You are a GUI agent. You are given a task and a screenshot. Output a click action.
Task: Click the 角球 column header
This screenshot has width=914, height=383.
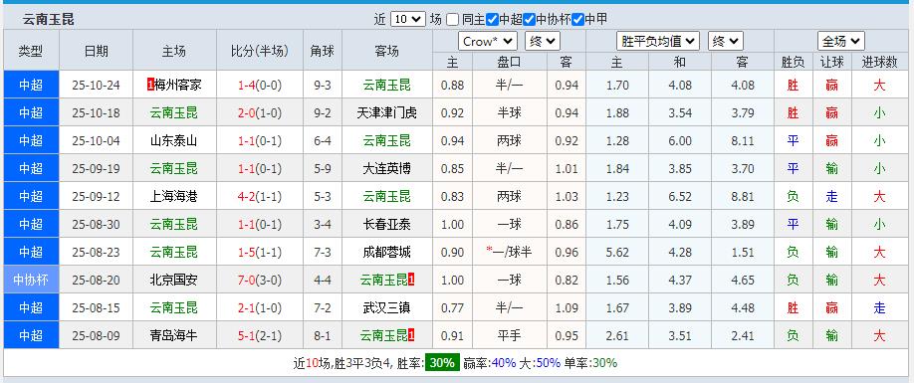tap(323, 51)
